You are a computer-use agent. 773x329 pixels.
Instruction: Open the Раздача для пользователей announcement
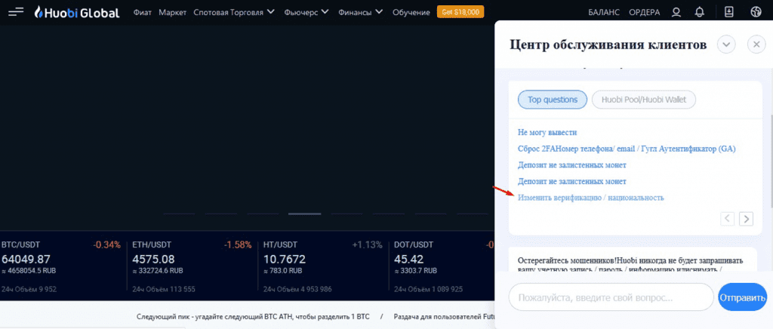point(444,317)
